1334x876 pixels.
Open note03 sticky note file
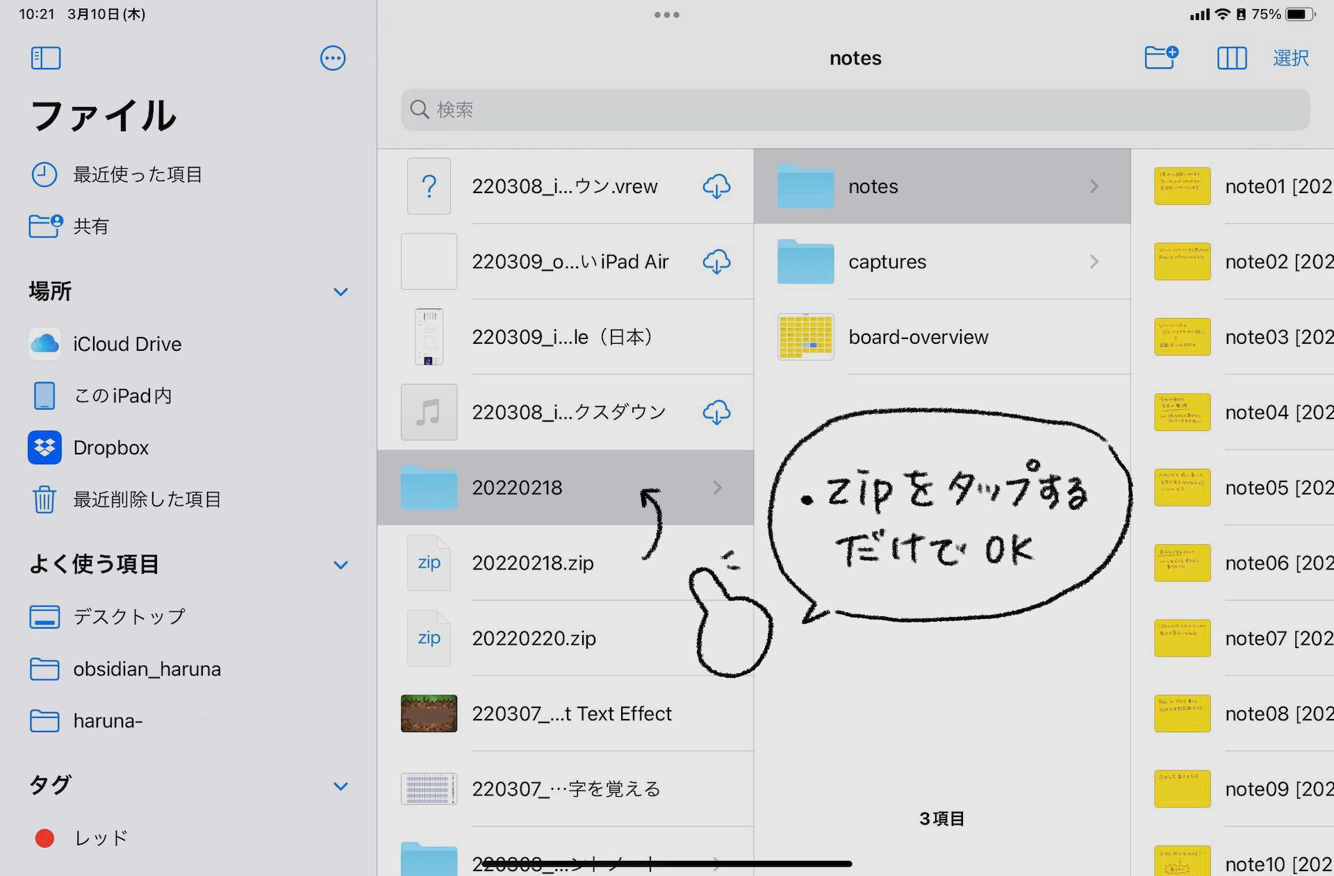click(x=1233, y=337)
